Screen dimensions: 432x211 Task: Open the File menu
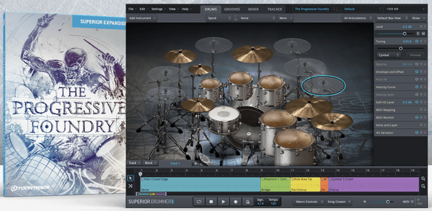click(133, 9)
